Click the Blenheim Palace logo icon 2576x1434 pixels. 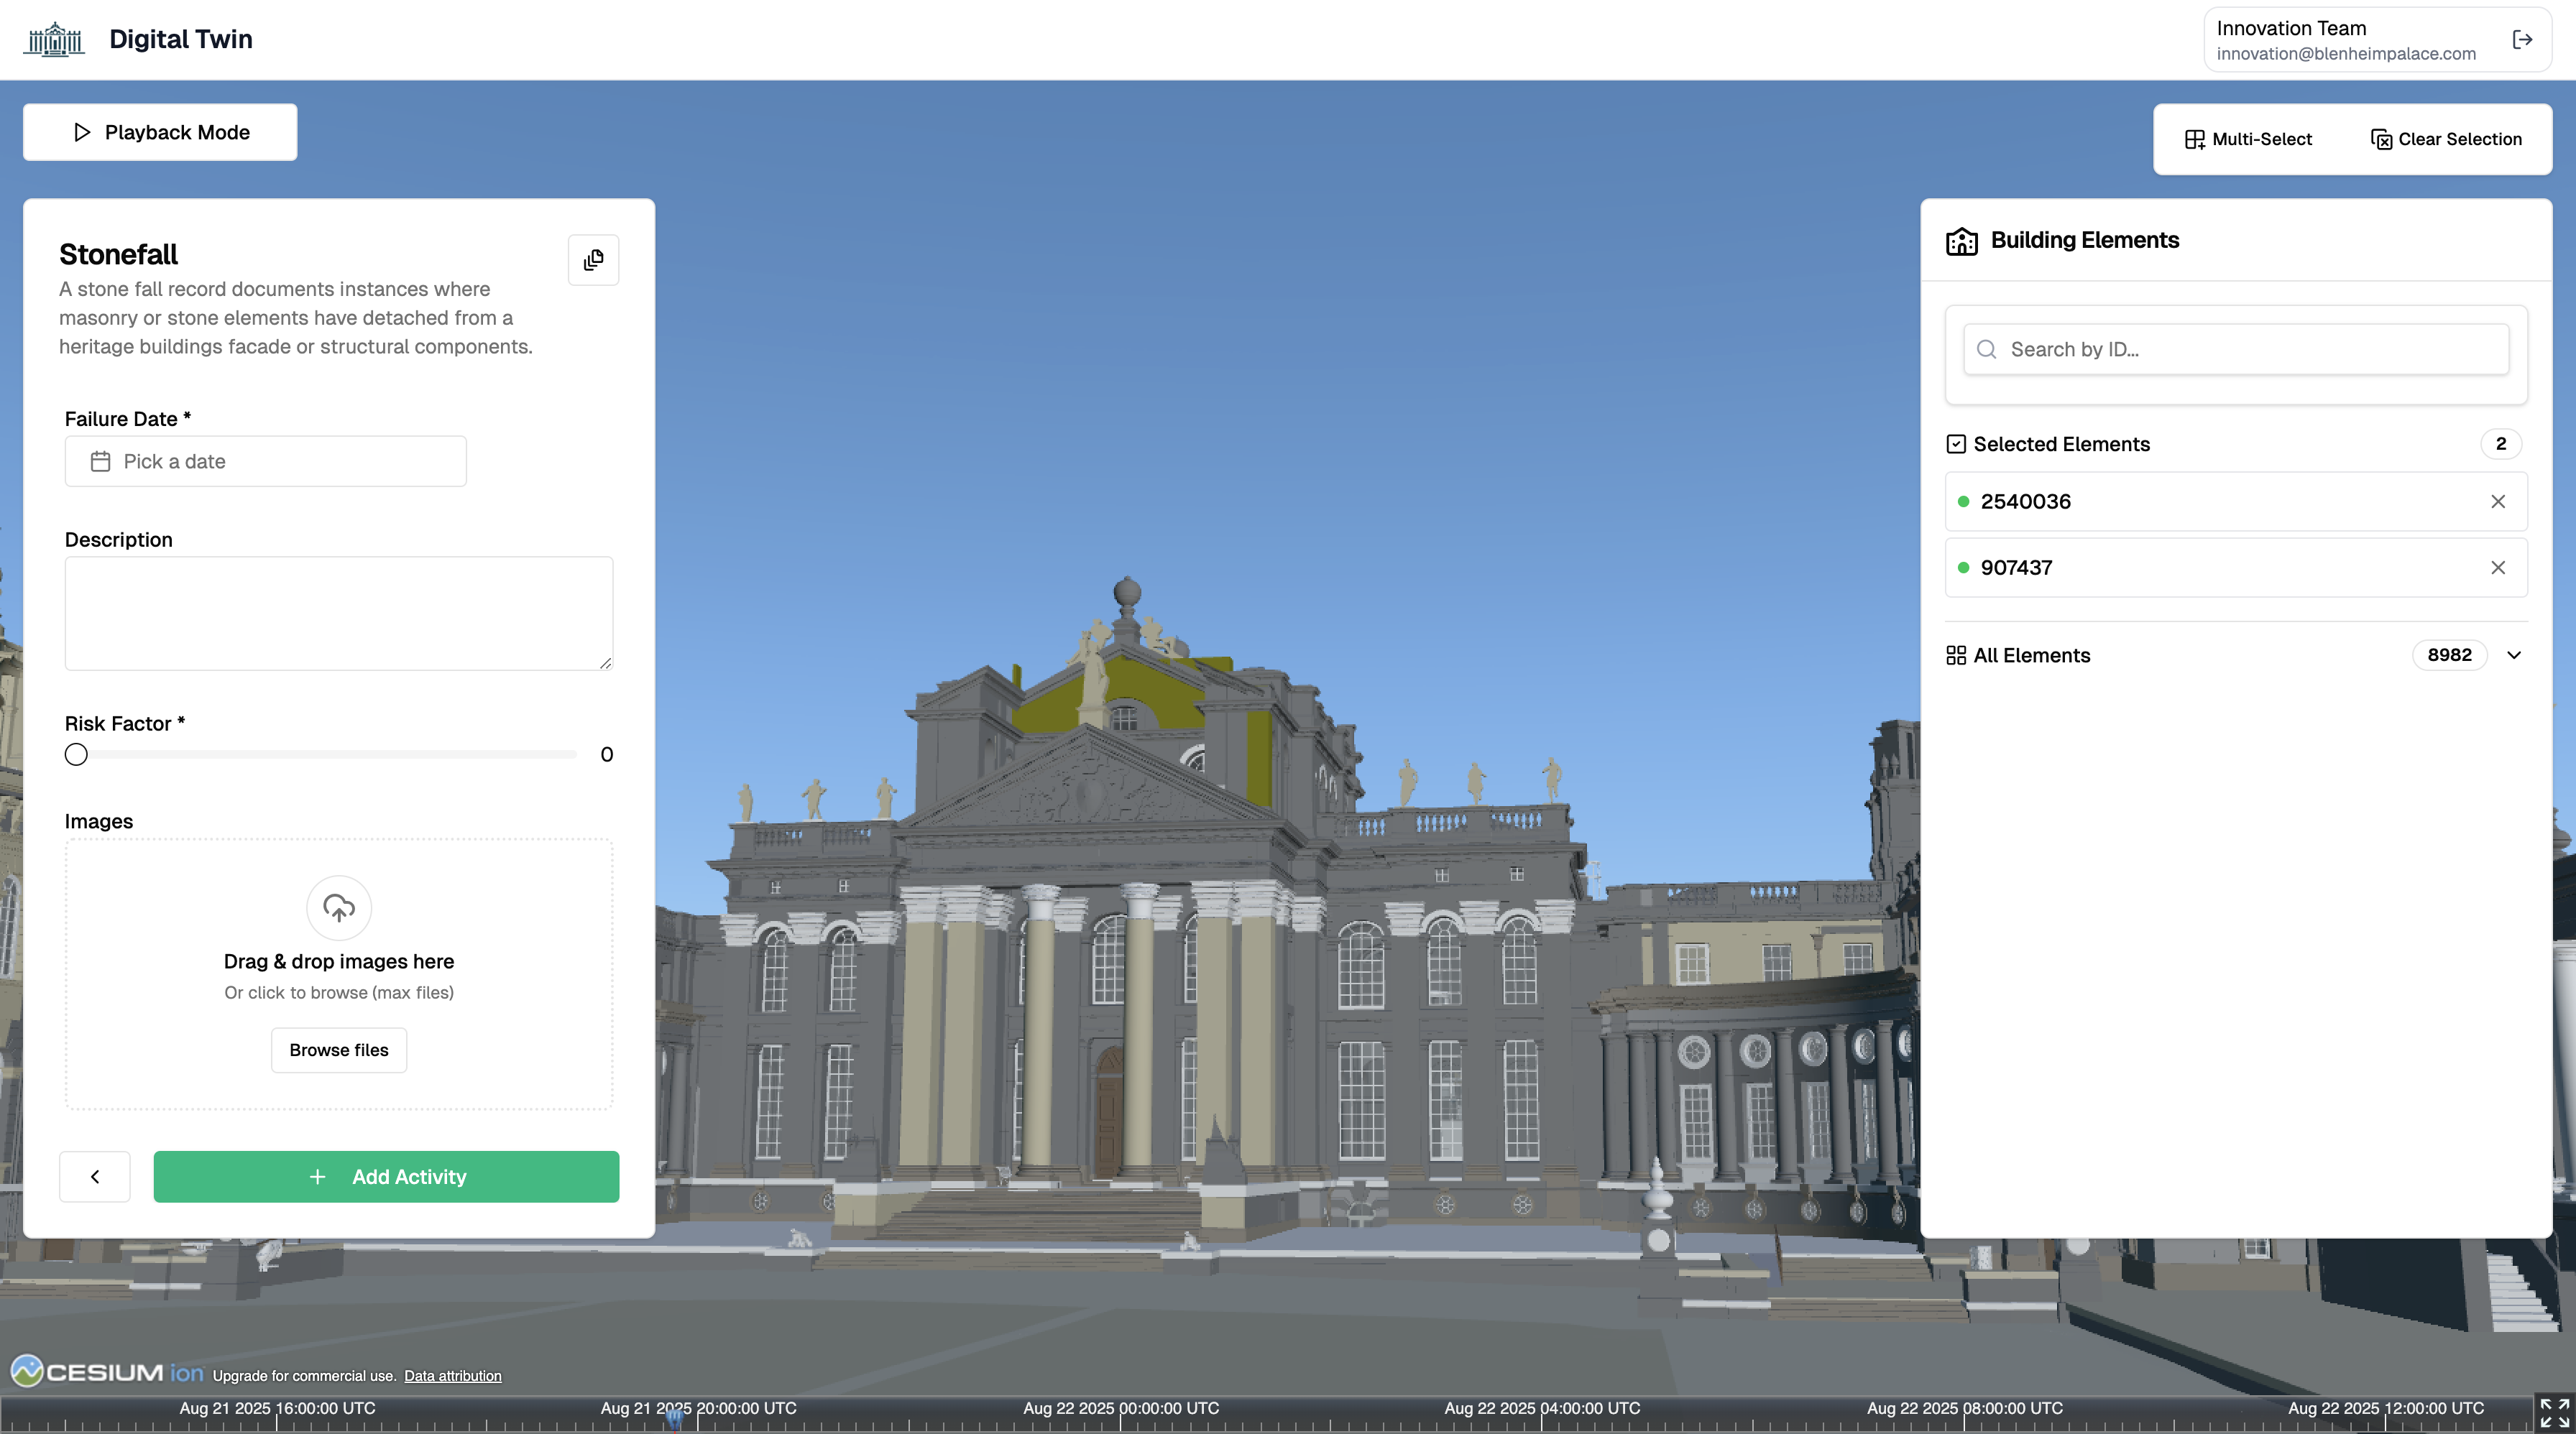click(54, 40)
